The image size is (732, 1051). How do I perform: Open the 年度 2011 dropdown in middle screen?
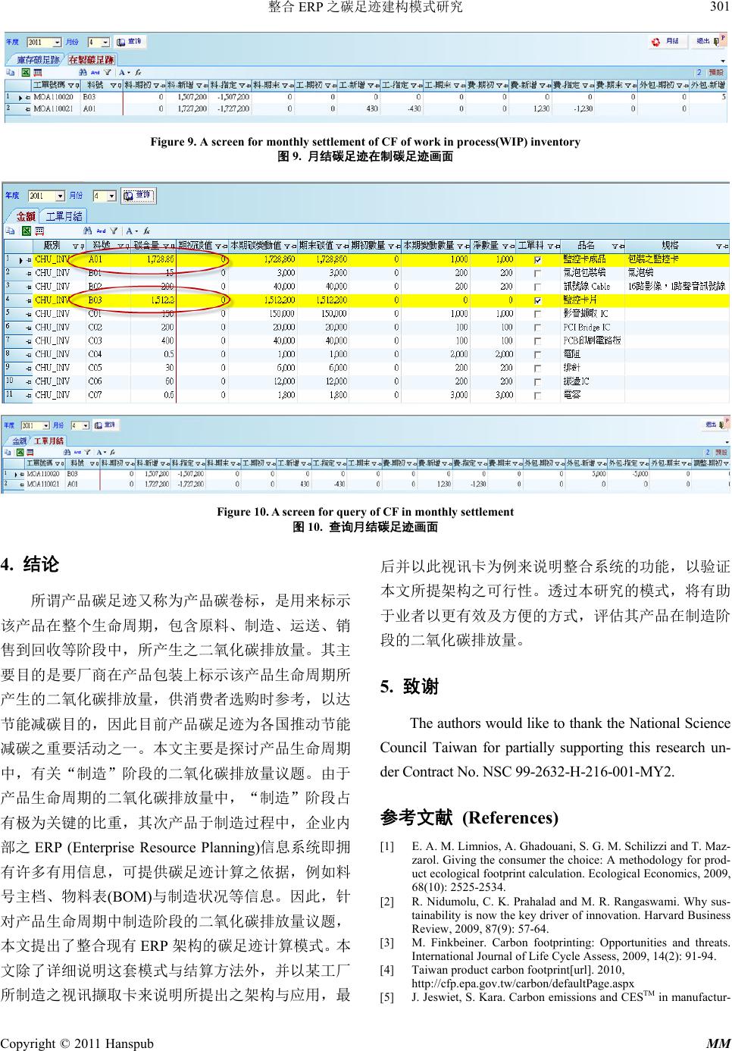60,196
